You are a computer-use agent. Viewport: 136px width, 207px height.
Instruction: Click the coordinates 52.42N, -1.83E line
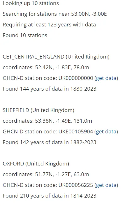(46, 67)
